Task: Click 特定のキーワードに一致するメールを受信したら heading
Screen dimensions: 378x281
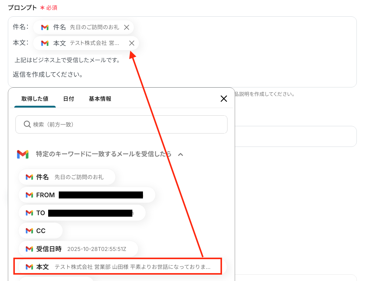Action: click(x=104, y=154)
